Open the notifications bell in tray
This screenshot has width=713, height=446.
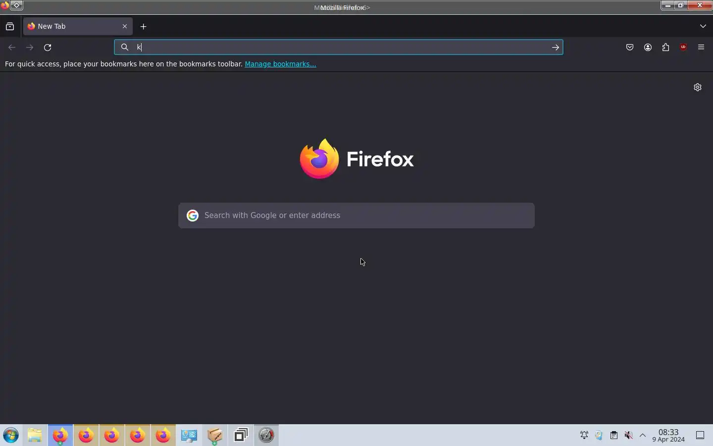pyautogui.click(x=585, y=436)
